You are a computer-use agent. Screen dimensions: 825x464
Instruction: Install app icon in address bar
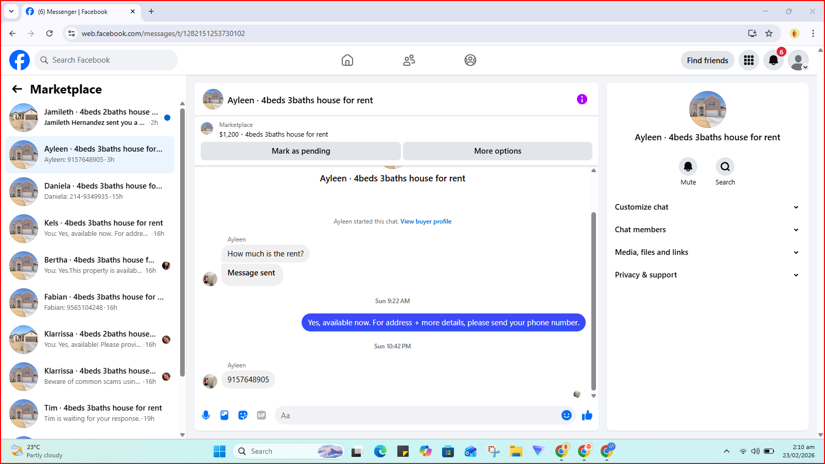click(x=752, y=33)
